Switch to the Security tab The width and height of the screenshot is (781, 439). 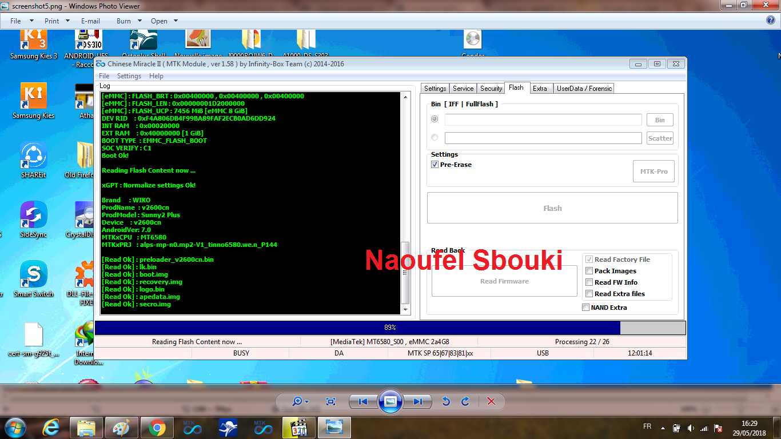(491, 89)
